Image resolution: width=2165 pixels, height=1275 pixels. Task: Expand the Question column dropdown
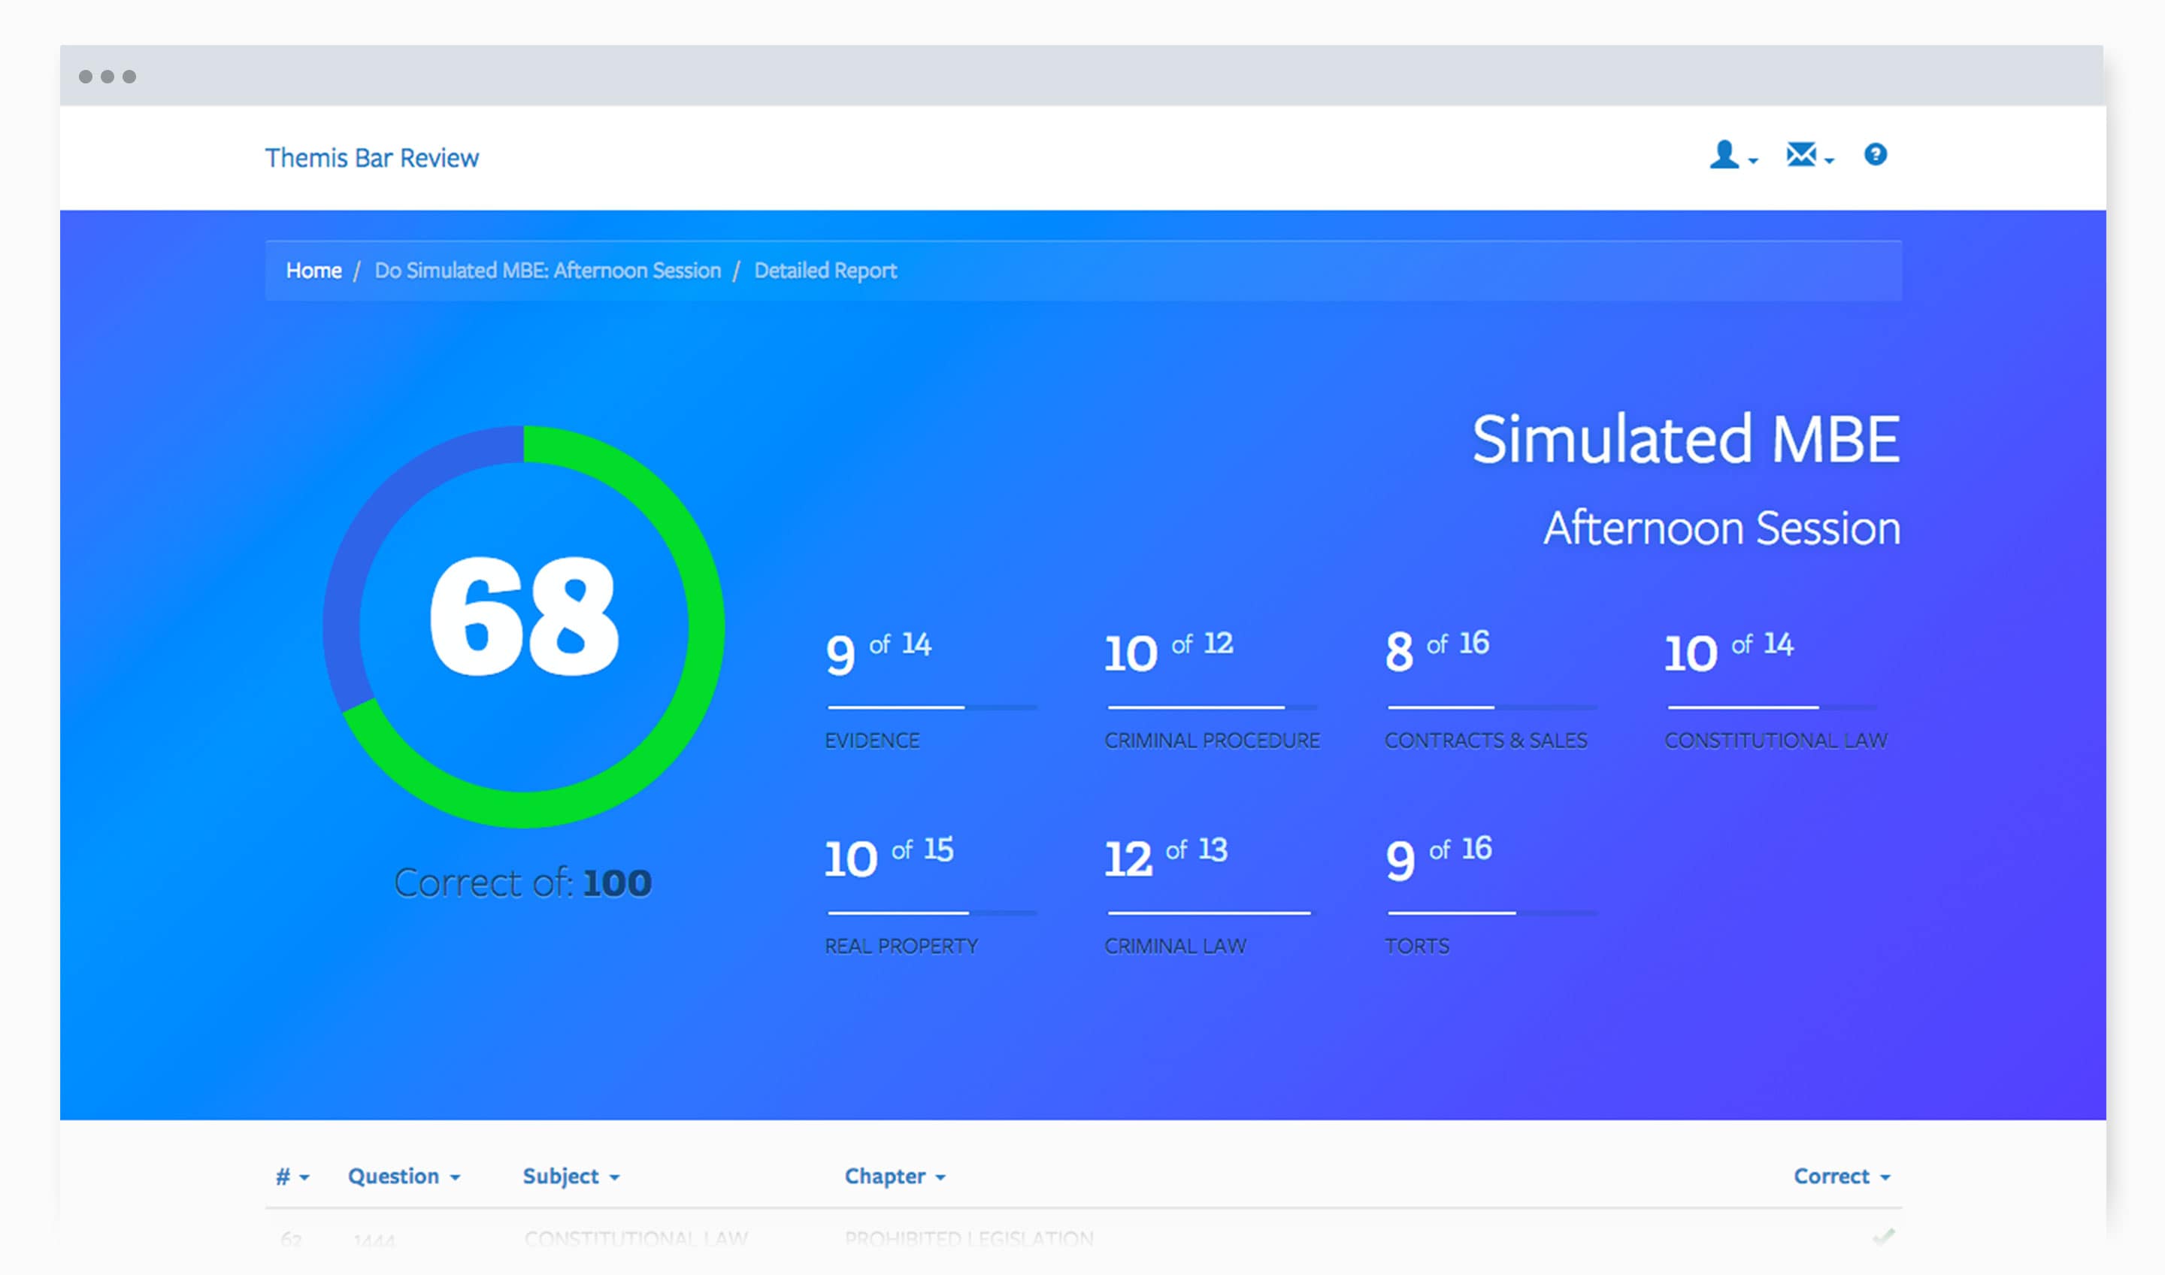click(x=404, y=1177)
